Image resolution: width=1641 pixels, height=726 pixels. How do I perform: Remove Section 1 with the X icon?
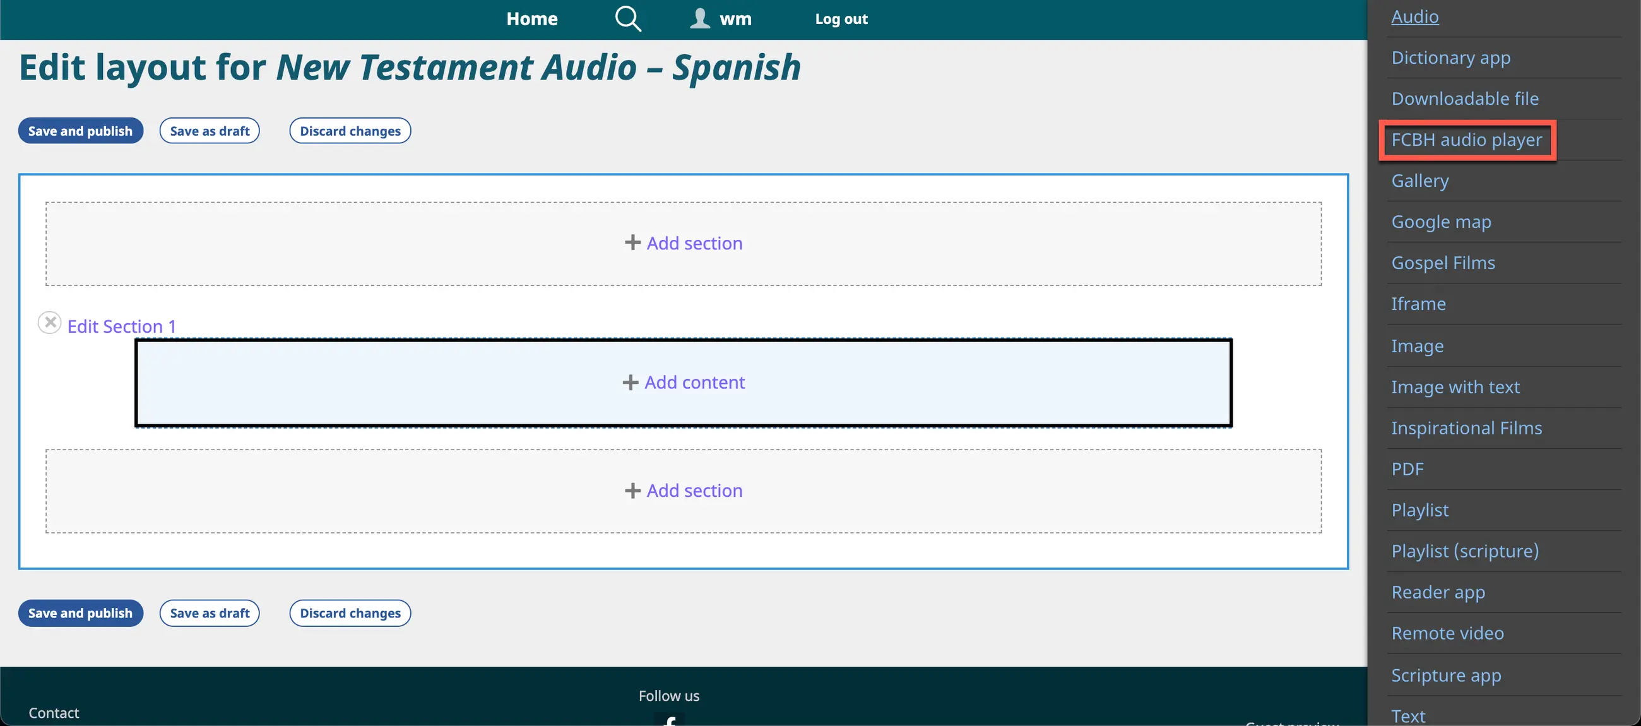(x=49, y=323)
